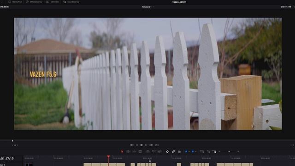Adjust the timeline zoom slider
The image size is (295, 166).
coord(229,152)
